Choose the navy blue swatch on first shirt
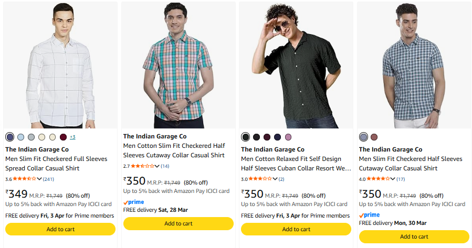Screen dimensions: 472x248 (9, 137)
